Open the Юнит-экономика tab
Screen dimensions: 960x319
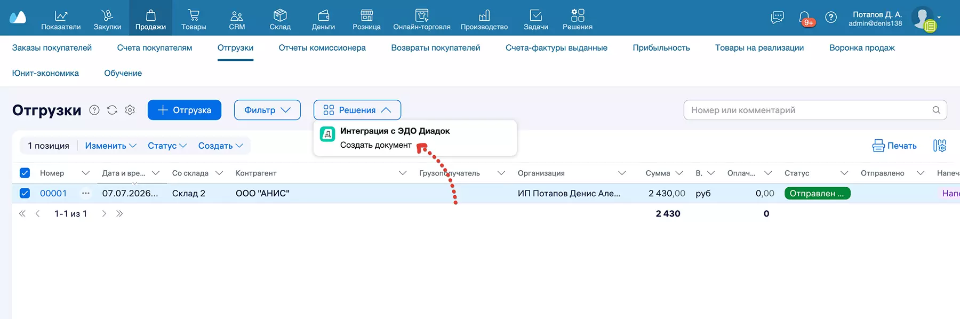(45, 73)
